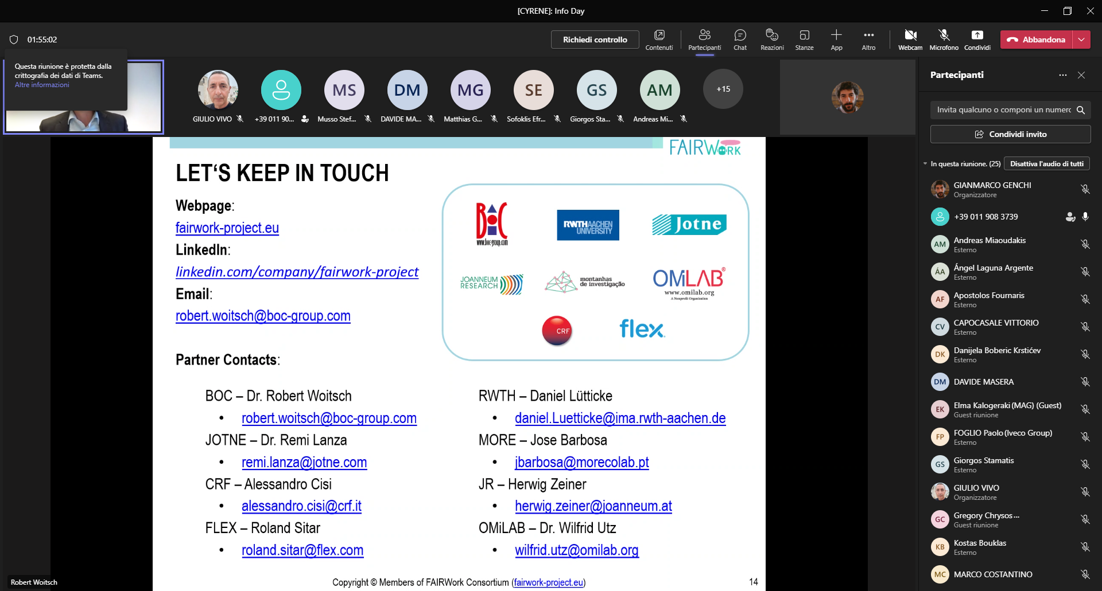Click Kostas Bouklas microphone icon
The height and width of the screenshot is (591, 1102).
1085,547
